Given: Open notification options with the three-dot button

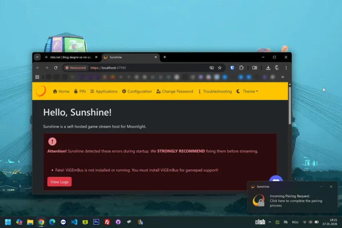Looking at the screenshot, I should (x=321, y=186).
